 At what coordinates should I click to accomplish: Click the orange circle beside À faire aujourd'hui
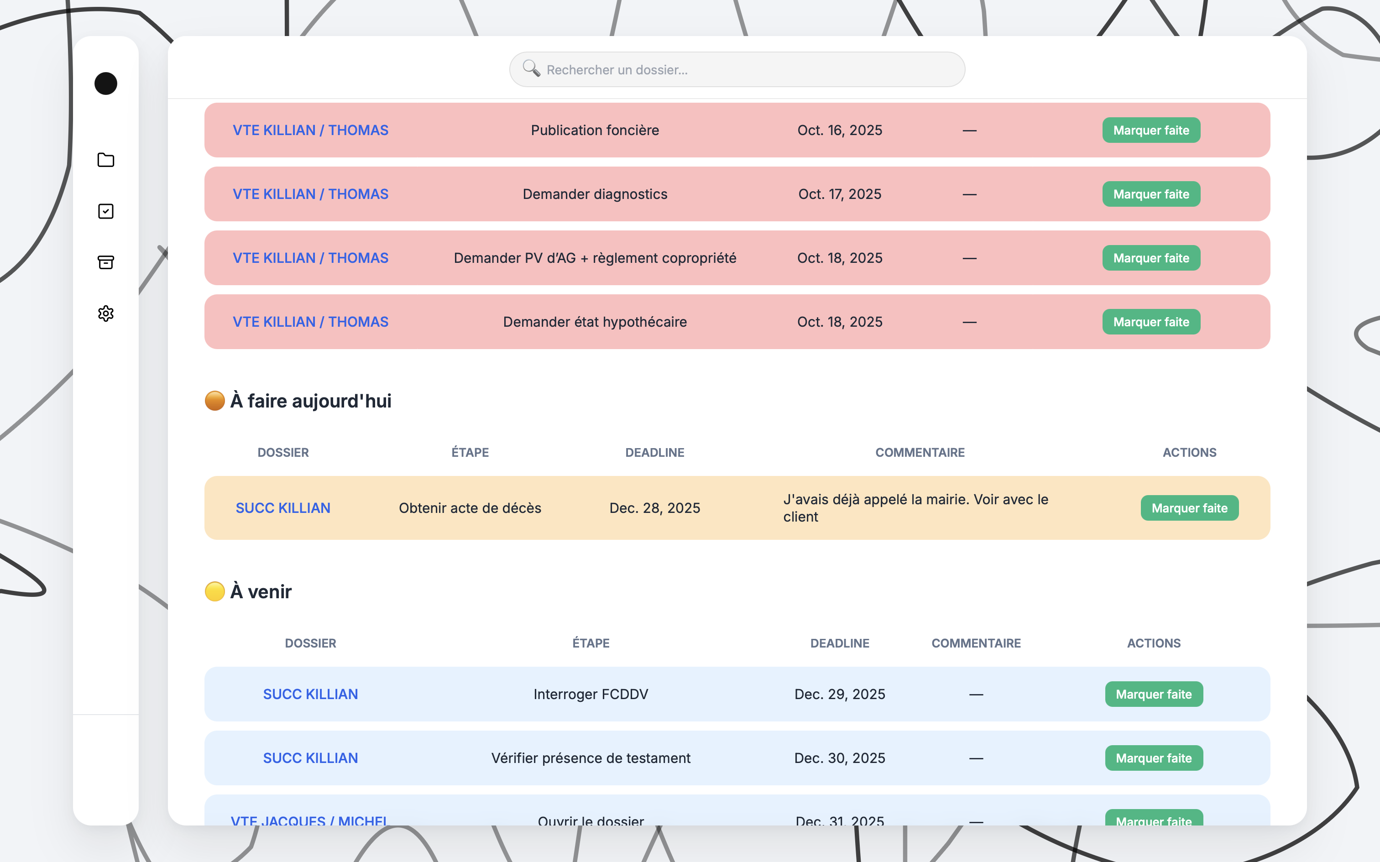(215, 400)
